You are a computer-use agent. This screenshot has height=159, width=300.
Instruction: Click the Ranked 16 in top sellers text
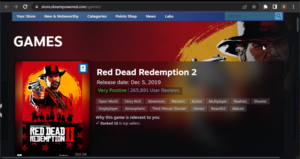[x=120, y=123]
